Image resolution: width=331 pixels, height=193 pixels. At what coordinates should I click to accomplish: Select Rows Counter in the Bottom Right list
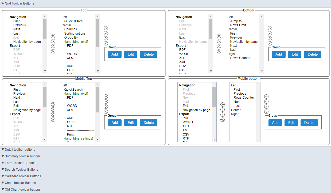point(240,58)
